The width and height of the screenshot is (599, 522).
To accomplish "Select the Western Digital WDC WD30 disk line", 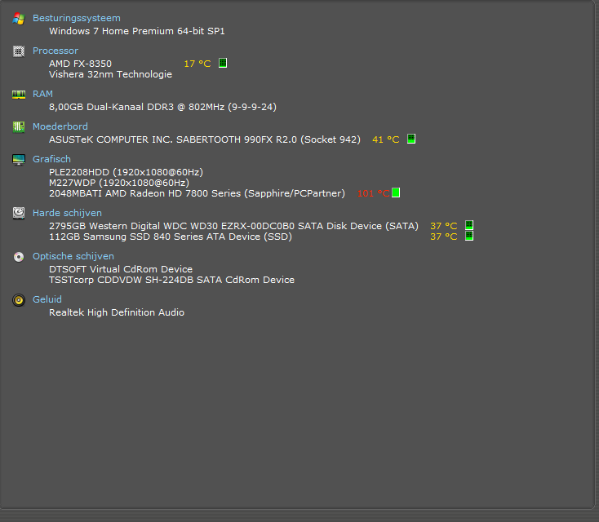I will click(233, 226).
